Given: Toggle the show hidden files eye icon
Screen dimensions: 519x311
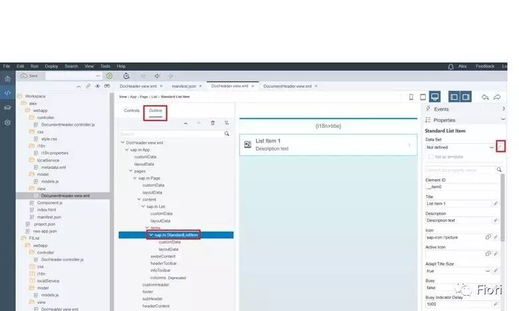Looking at the screenshot, I should pyautogui.click(x=98, y=86).
